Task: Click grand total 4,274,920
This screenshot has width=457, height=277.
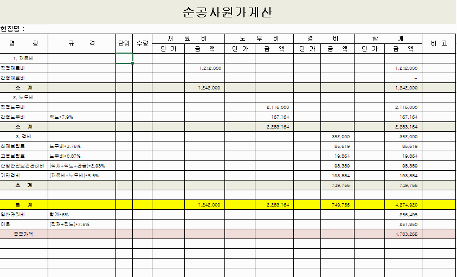Action: coord(406,205)
